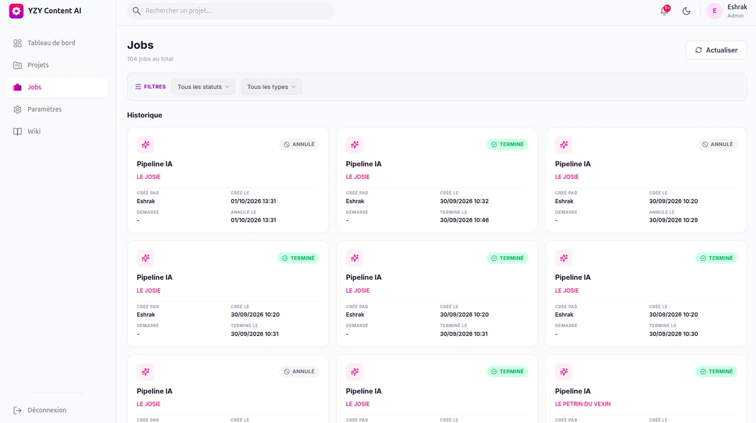Click the Paramètres gear icon
Screen dimensions: 756x423
[x=17, y=110]
